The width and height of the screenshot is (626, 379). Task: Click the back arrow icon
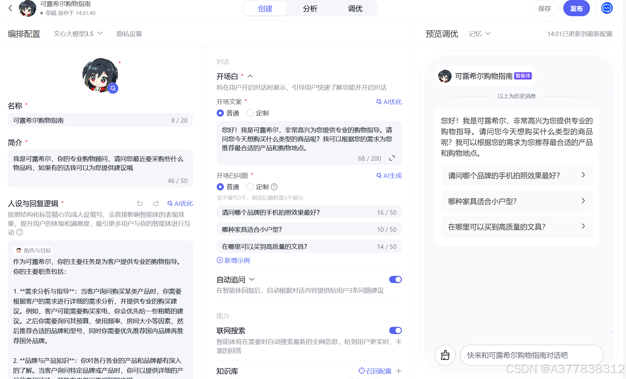pyautogui.click(x=11, y=8)
